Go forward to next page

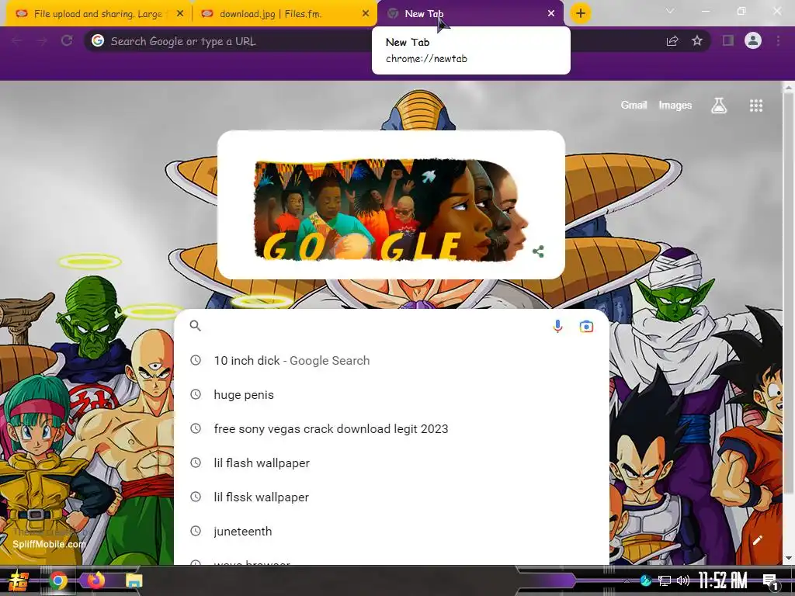42,41
